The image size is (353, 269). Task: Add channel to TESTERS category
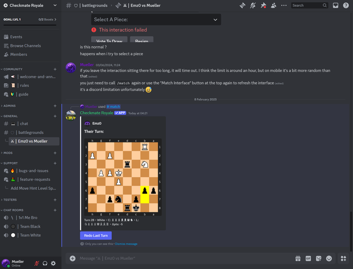[55, 200]
